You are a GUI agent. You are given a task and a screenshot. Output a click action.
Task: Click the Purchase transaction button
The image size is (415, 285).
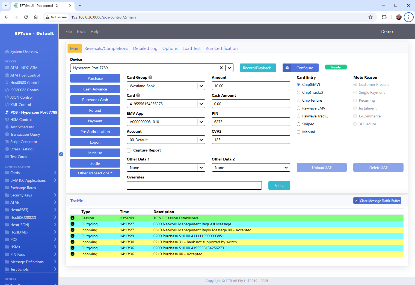[x=95, y=78]
